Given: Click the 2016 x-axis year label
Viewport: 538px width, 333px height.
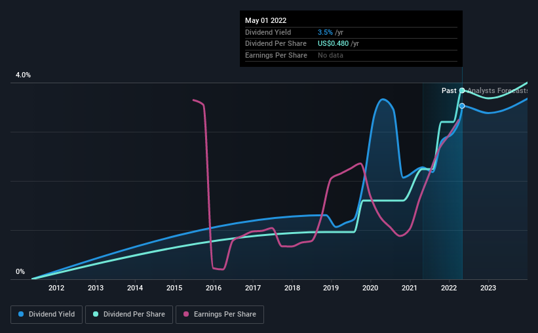Looking at the screenshot, I should point(214,288).
